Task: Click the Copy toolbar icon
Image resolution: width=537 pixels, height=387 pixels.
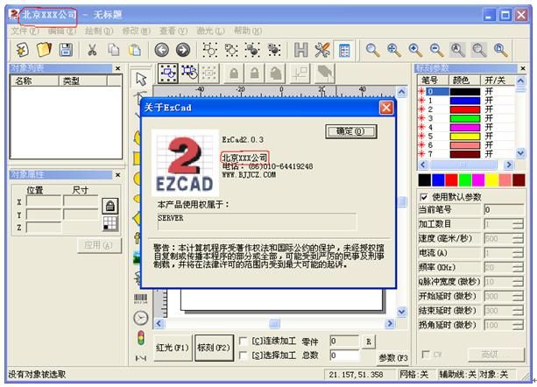Action: pyautogui.click(x=113, y=50)
